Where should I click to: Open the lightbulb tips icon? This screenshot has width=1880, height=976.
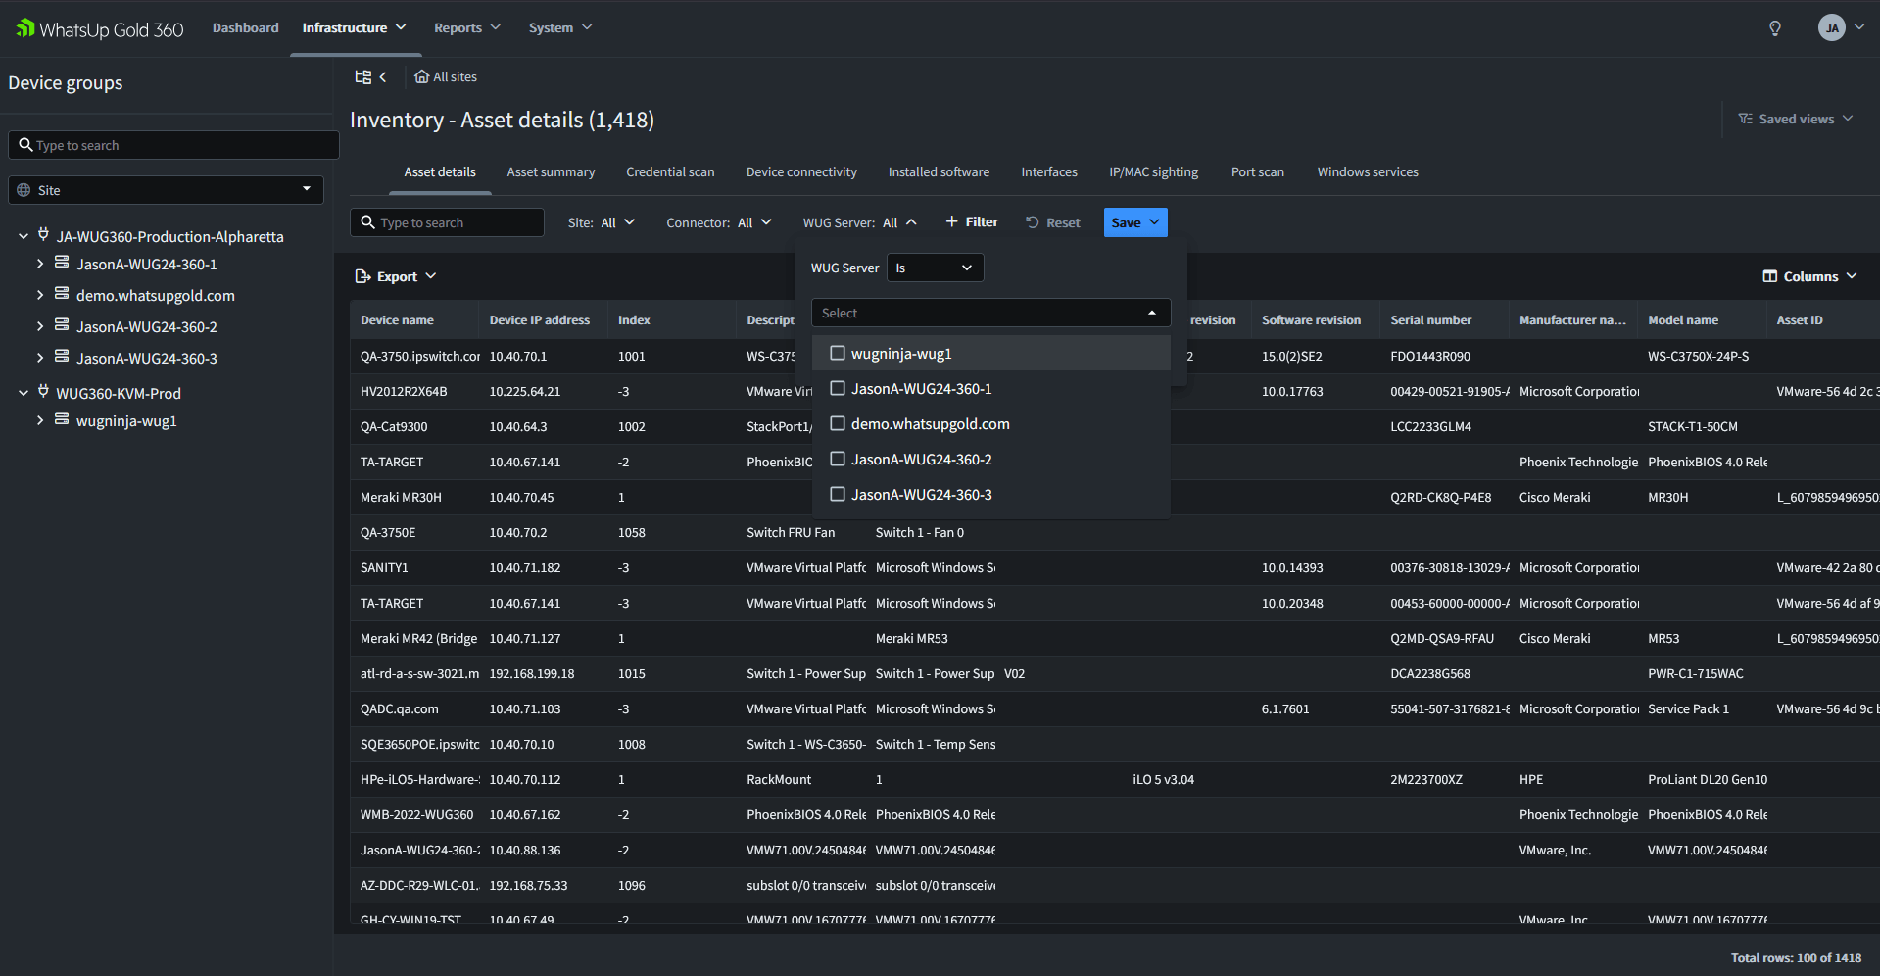(1774, 28)
